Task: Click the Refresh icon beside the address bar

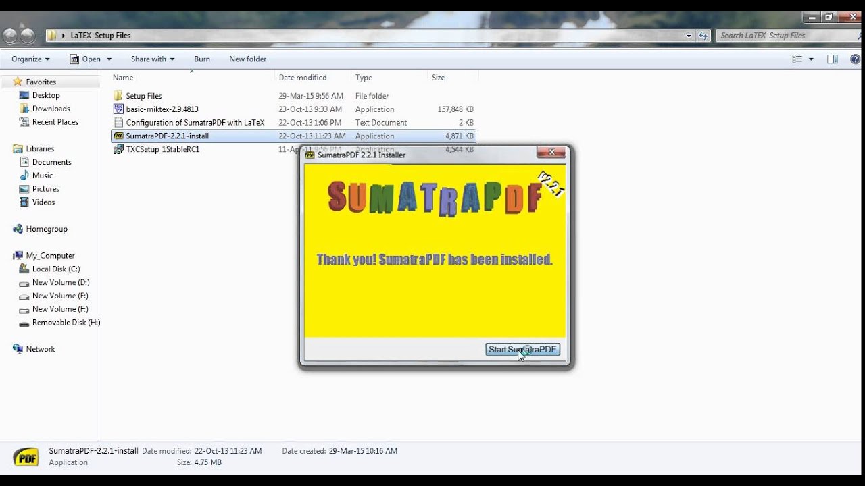Action: point(703,36)
